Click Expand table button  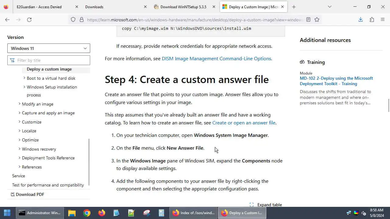[266, 205]
